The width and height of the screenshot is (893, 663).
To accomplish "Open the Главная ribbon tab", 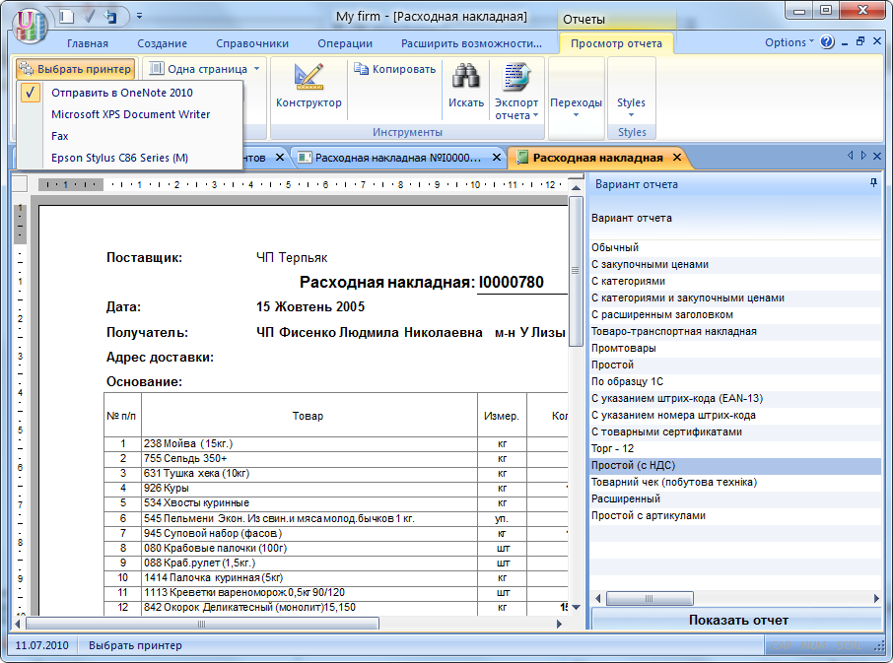I will (x=87, y=43).
